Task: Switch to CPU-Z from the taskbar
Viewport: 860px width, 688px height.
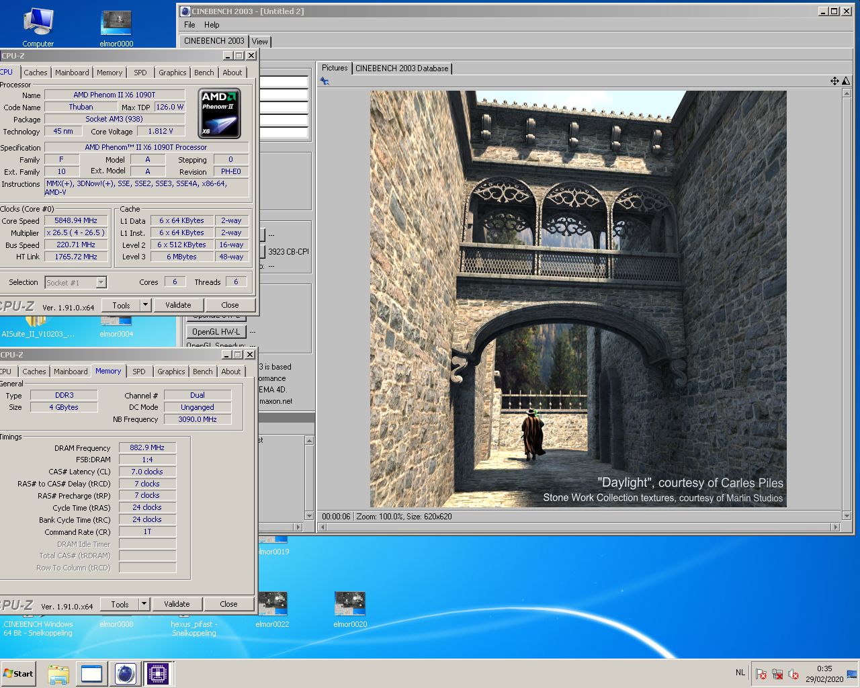Action: click(158, 674)
